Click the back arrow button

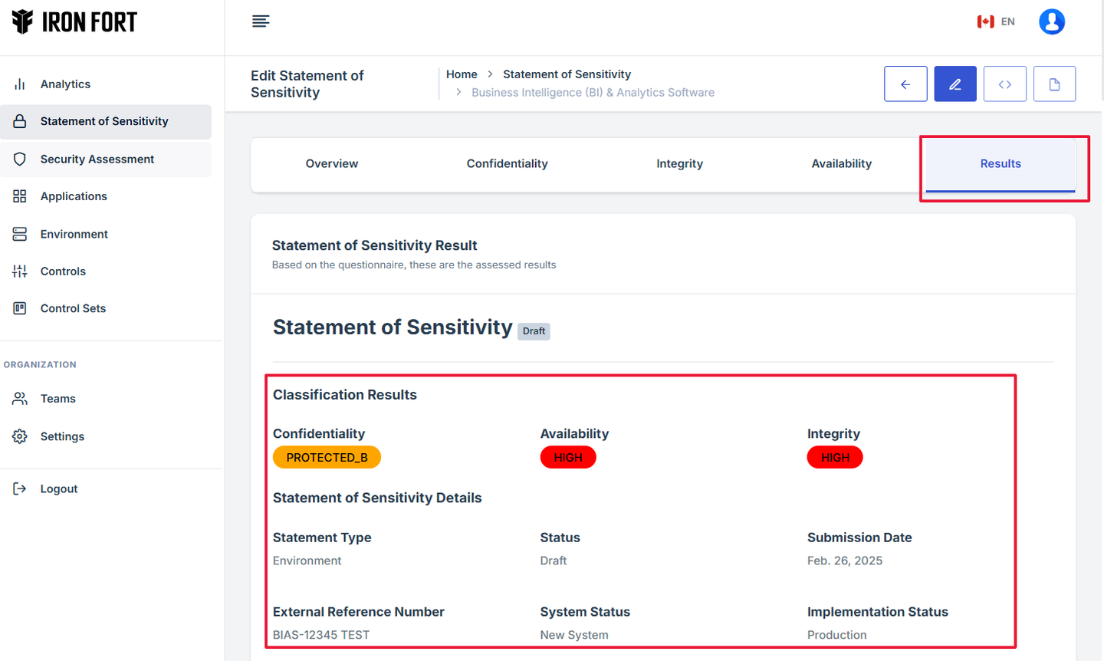pyautogui.click(x=905, y=84)
